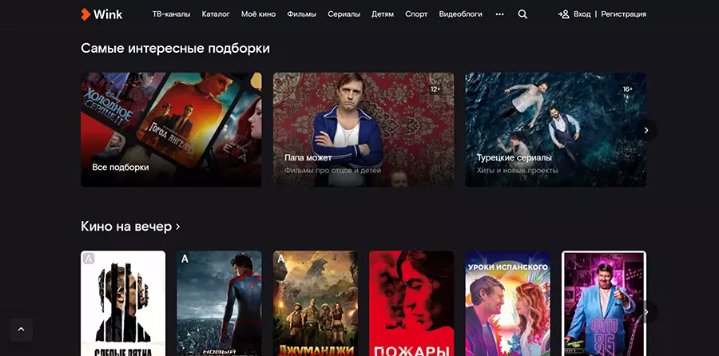
Task: Open Видеоблоги section
Action: click(x=461, y=14)
